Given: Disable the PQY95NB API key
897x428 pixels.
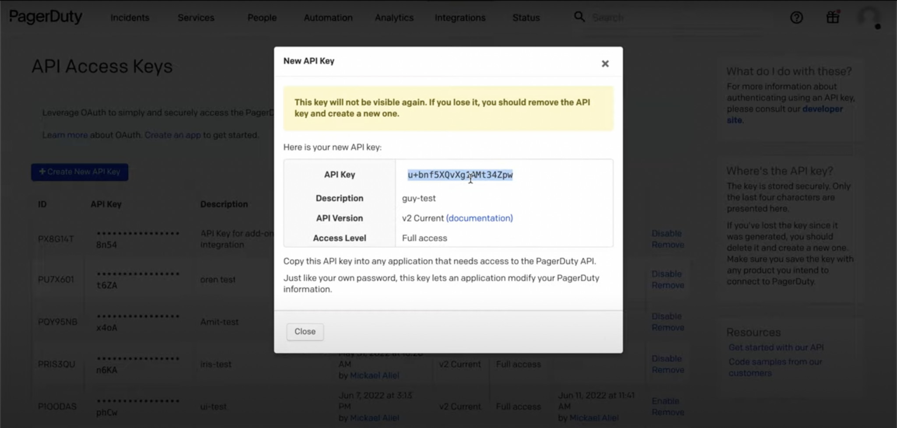Looking at the screenshot, I should 666,316.
